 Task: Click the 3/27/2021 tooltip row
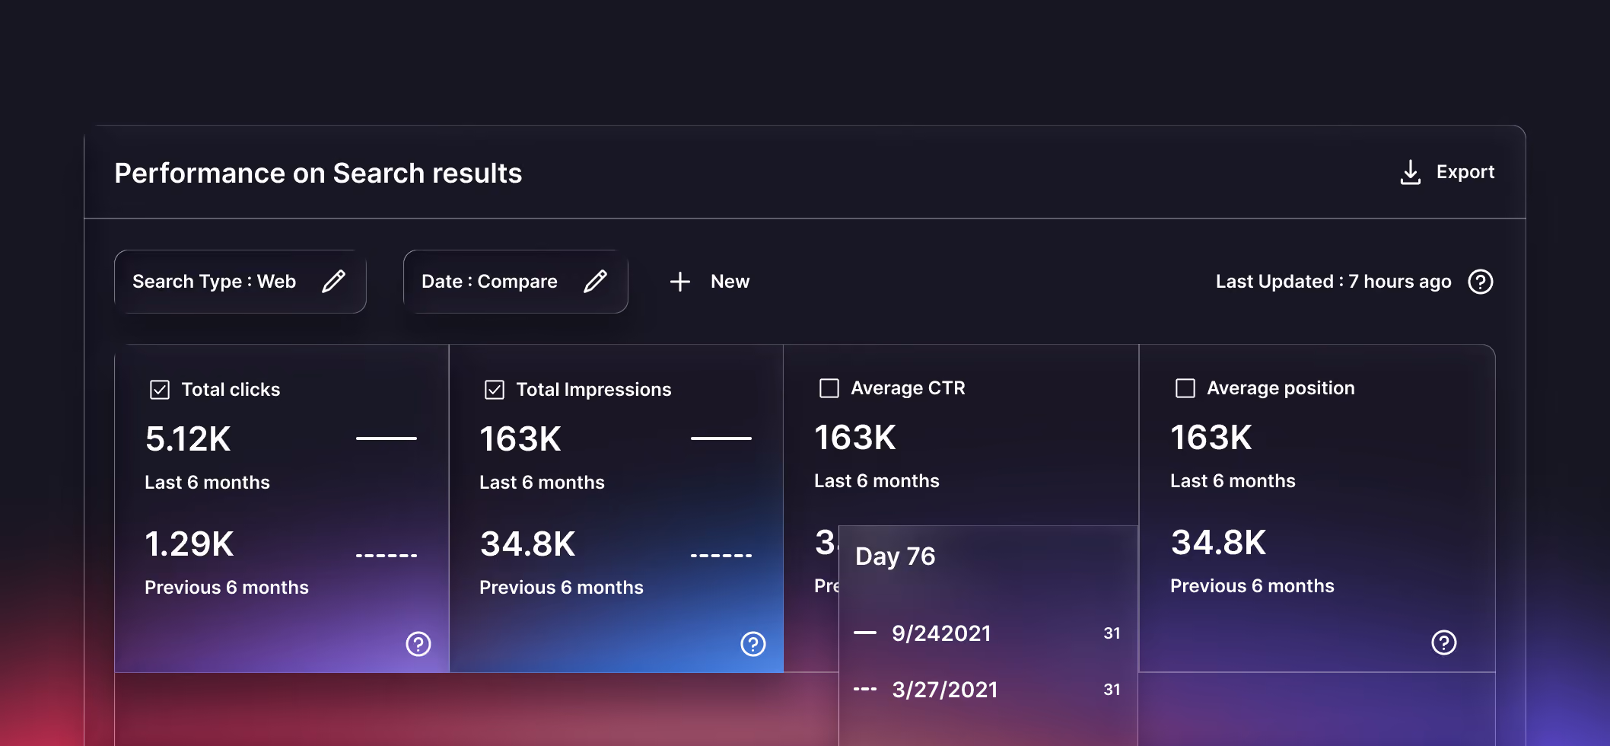click(x=988, y=690)
